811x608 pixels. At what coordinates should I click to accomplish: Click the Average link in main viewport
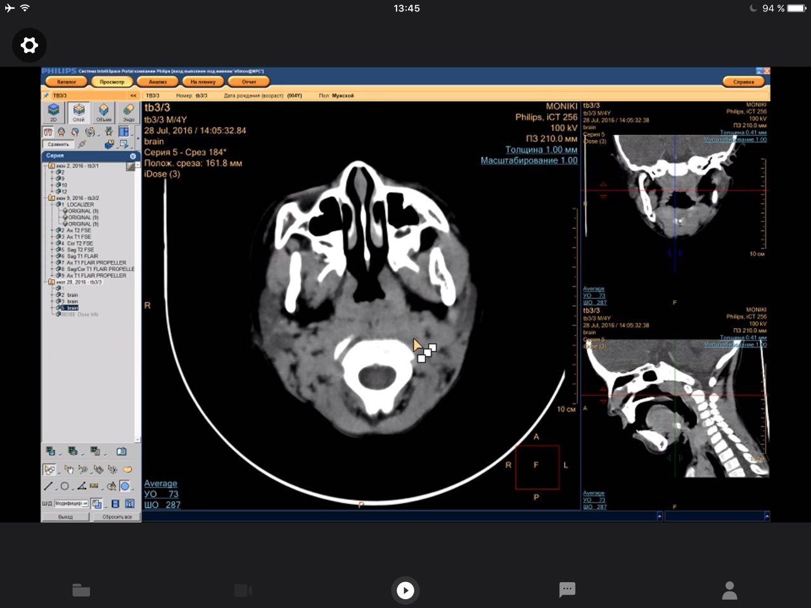pos(160,483)
